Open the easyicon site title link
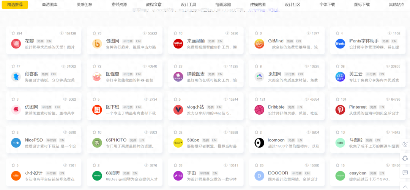The height and width of the screenshot is (190, 410). [358, 173]
